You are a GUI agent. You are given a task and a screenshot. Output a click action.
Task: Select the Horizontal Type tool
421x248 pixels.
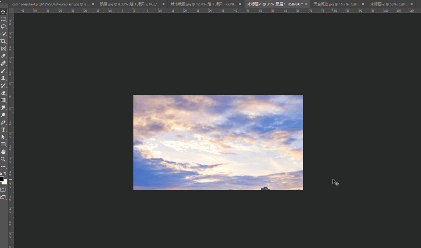(x=3, y=129)
